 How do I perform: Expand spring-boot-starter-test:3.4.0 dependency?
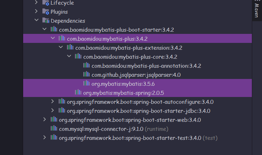click(x=45, y=138)
